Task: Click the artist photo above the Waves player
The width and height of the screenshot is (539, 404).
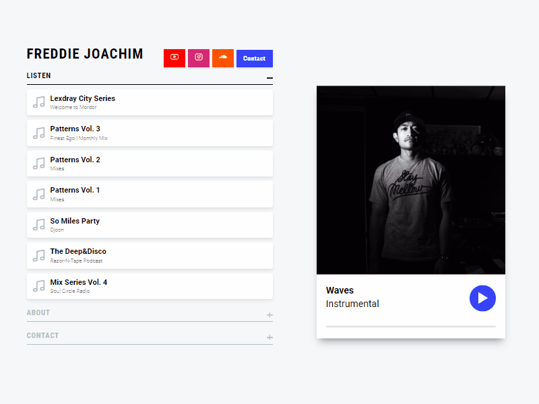Action: 410,179
